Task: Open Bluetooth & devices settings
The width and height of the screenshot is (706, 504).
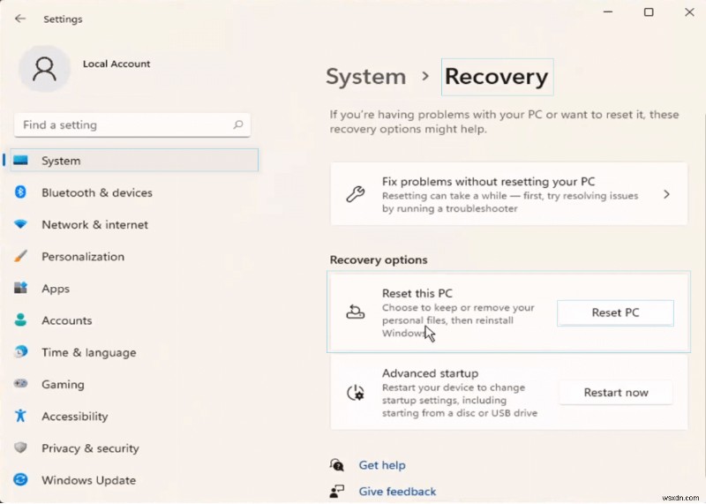Action: [x=134, y=192]
